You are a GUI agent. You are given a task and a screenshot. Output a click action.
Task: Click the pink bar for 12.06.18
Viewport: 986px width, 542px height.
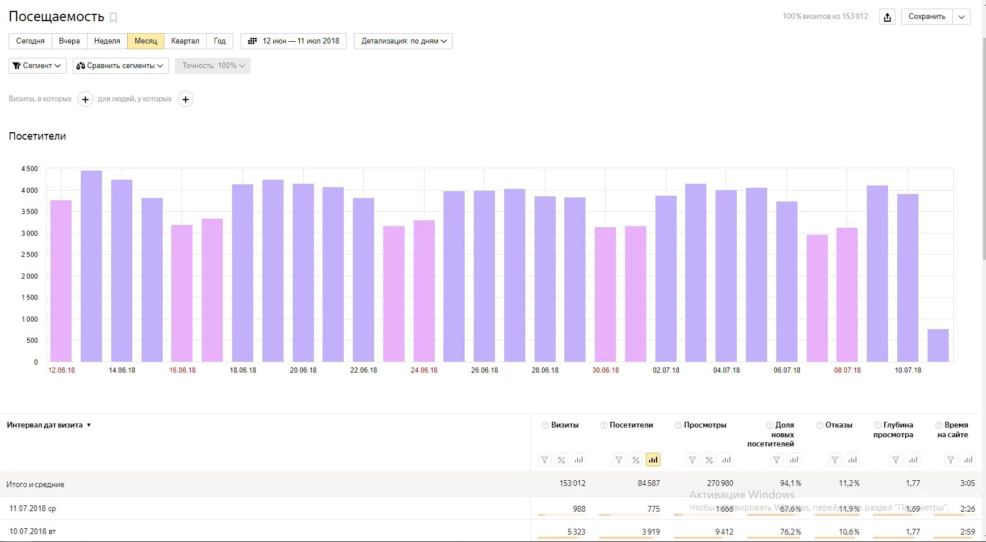pyautogui.click(x=61, y=281)
